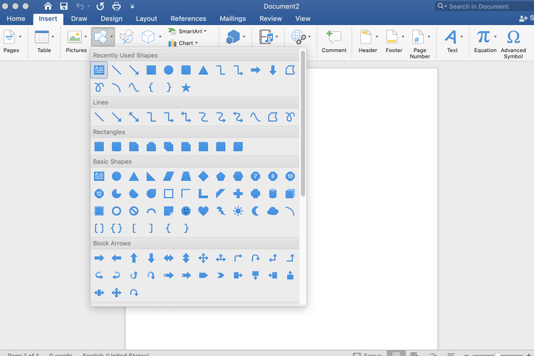Switch to the Home tab
Screen dimensions: 534x356
pos(16,19)
